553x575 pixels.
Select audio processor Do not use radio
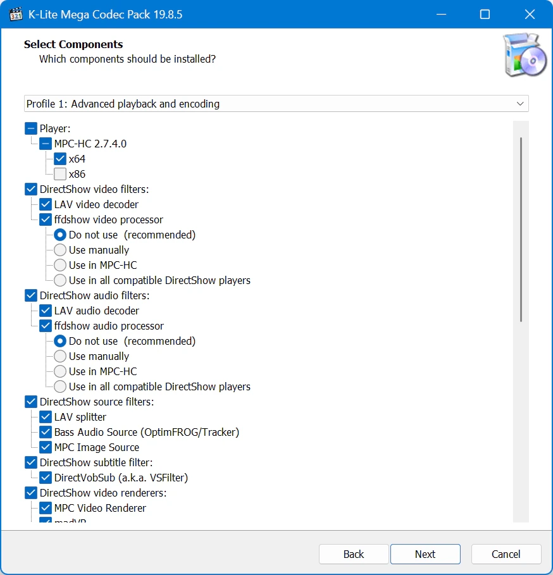[60, 341]
